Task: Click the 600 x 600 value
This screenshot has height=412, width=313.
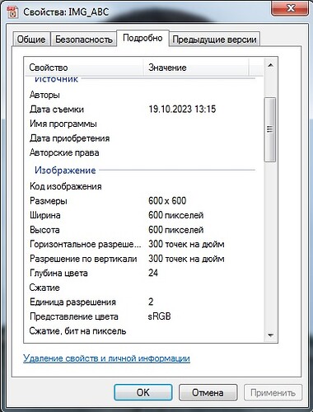Action: click(167, 201)
